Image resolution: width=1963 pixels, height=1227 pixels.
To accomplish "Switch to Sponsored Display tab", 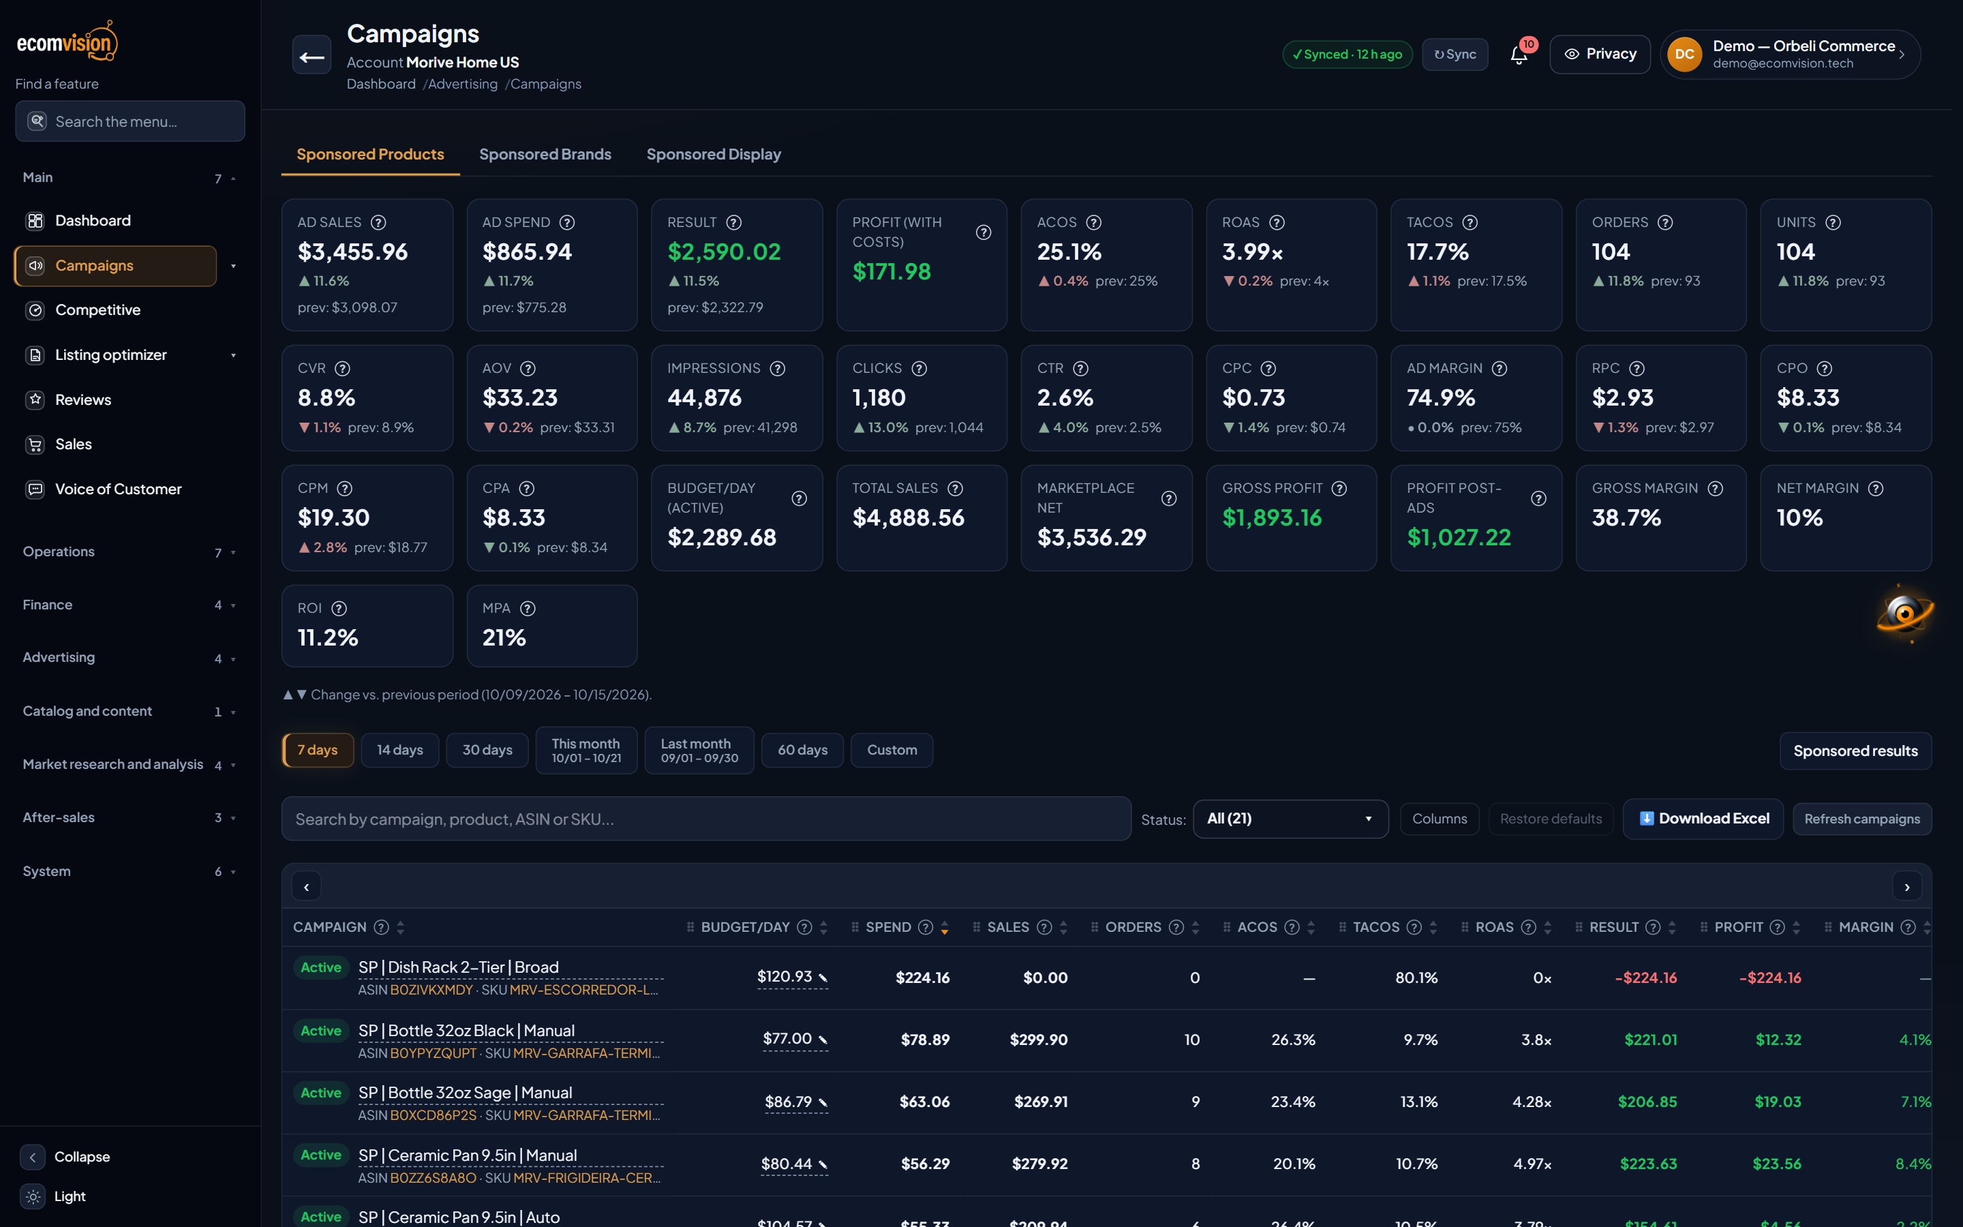I will pyautogui.click(x=714, y=154).
